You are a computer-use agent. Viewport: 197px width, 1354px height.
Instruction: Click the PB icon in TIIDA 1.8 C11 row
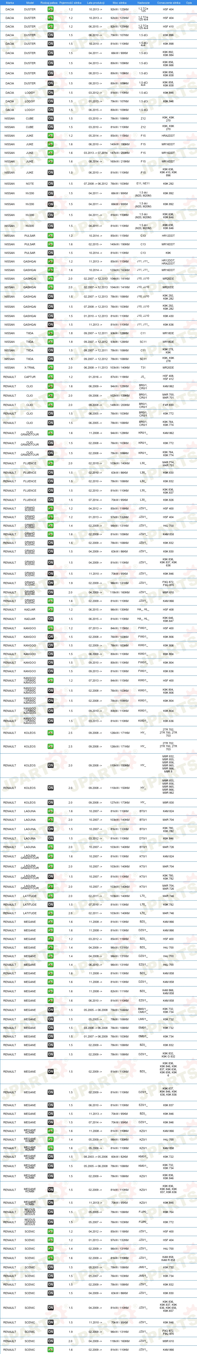tap(50, 333)
